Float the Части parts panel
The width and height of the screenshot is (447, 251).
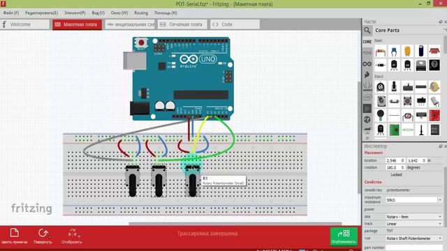click(x=441, y=22)
